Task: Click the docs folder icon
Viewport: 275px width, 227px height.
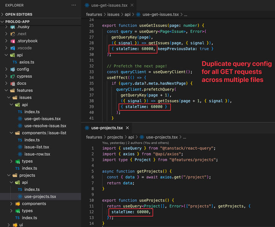Action: pos(13,83)
